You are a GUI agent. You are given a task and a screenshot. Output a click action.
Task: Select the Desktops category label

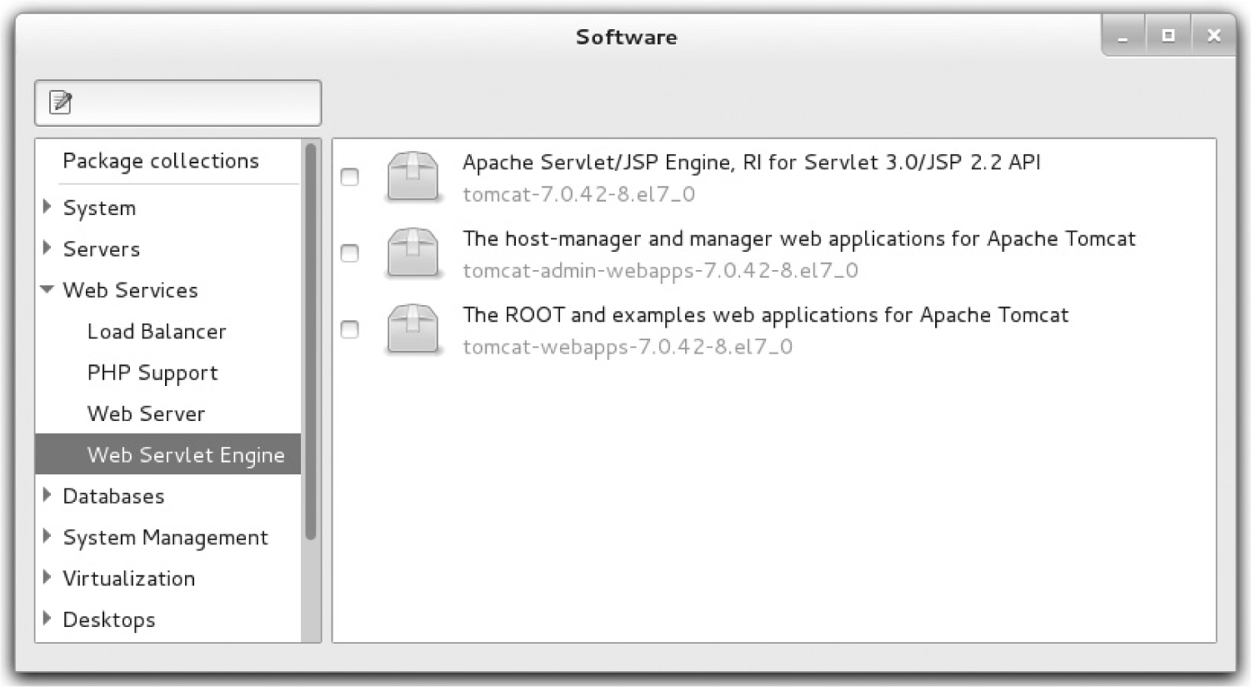109,620
